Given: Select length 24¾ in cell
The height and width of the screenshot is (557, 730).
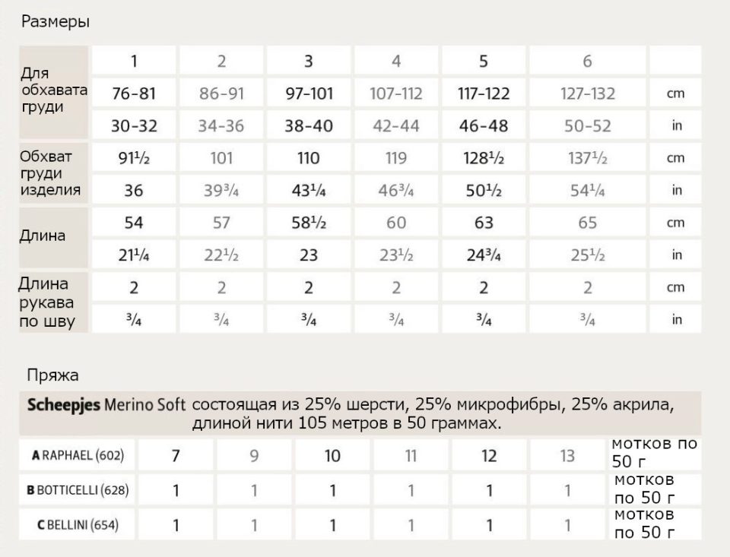Looking at the screenshot, I should (x=484, y=255).
